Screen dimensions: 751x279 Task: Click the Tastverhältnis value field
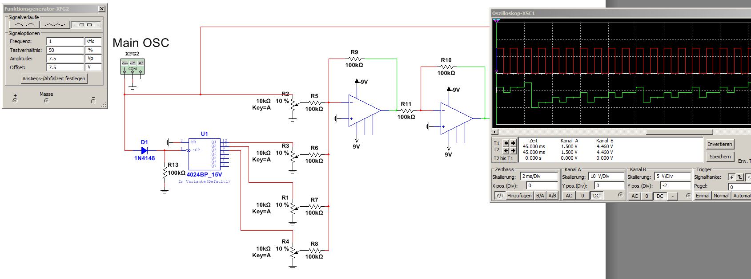tap(65, 50)
